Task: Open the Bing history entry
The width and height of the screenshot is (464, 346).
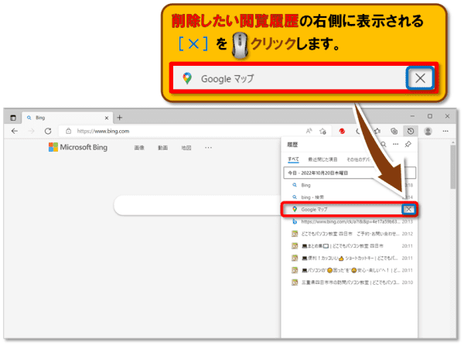Action: (350, 185)
